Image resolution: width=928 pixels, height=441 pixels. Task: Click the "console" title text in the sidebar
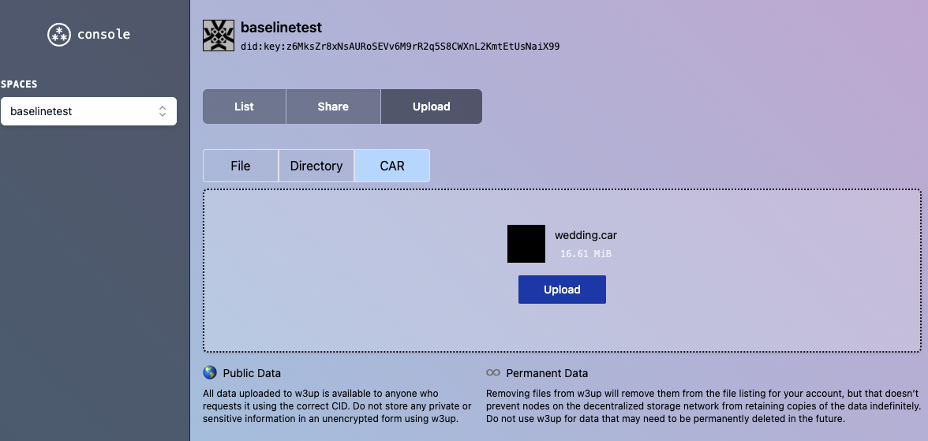103,35
